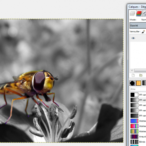Open the Brushes tab with black circle
The height and width of the screenshot is (146, 146).
[x=132, y=83]
